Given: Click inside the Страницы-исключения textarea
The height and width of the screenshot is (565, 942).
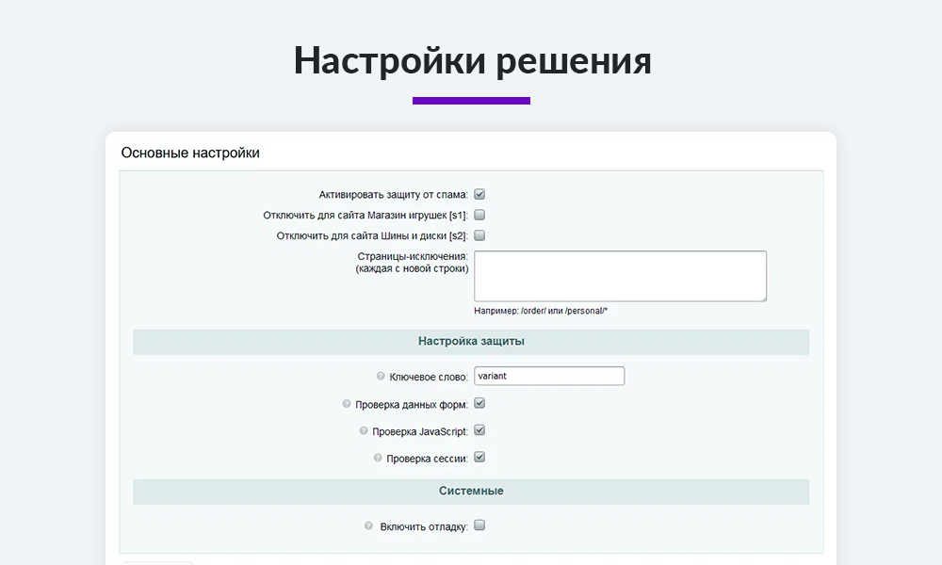Looking at the screenshot, I should tap(620, 275).
